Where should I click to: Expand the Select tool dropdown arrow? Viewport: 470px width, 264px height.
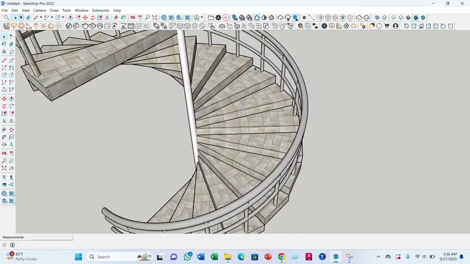(x=21, y=18)
